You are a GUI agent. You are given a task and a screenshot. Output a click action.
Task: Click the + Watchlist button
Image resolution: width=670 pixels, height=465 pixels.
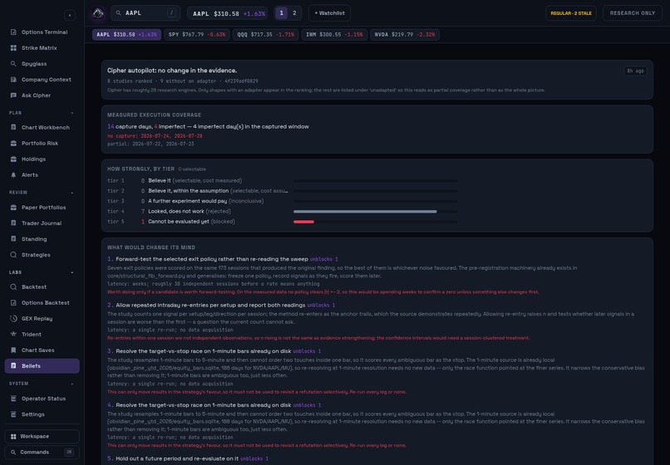(329, 13)
